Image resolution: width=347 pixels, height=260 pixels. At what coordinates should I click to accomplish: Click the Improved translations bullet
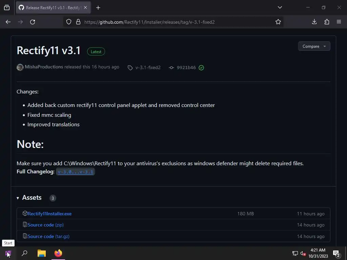click(53, 125)
